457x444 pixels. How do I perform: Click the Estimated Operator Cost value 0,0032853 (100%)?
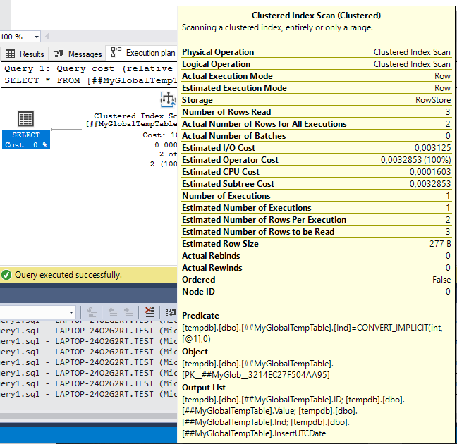415,160
